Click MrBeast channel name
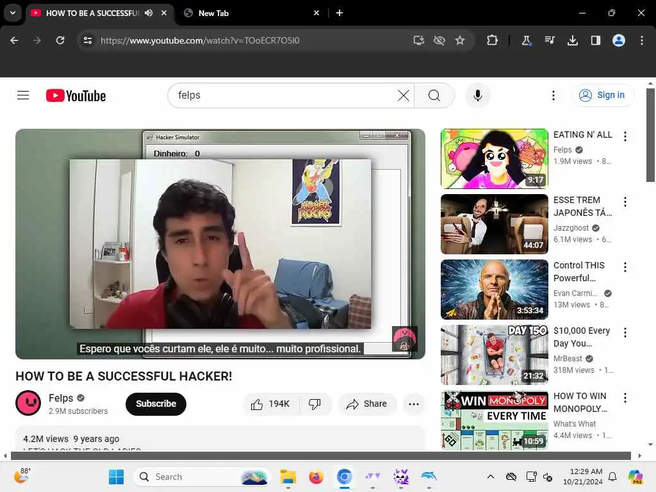 [x=568, y=359]
